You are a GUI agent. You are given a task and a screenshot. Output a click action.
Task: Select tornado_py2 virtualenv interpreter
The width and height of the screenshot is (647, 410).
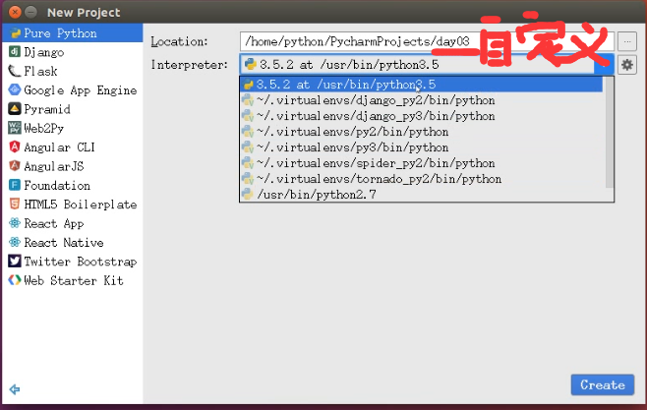[421, 179]
